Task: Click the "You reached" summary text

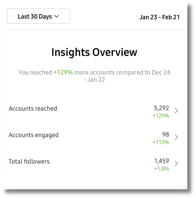Action: click(x=35, y=72)
